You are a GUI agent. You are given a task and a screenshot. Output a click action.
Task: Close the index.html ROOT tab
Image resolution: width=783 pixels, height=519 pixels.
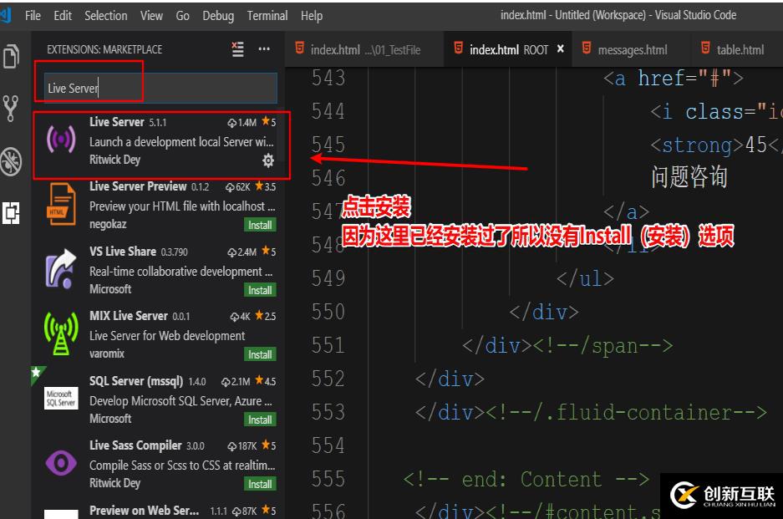pyautogui.click(x=561, y=49)
